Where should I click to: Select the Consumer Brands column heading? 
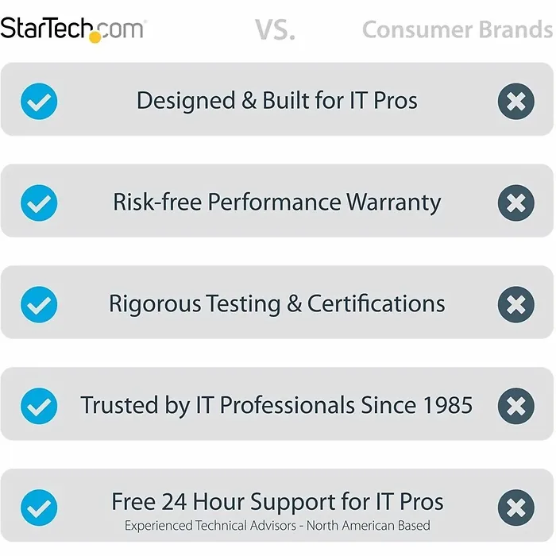pyautogui.click(x=457, y=30)
